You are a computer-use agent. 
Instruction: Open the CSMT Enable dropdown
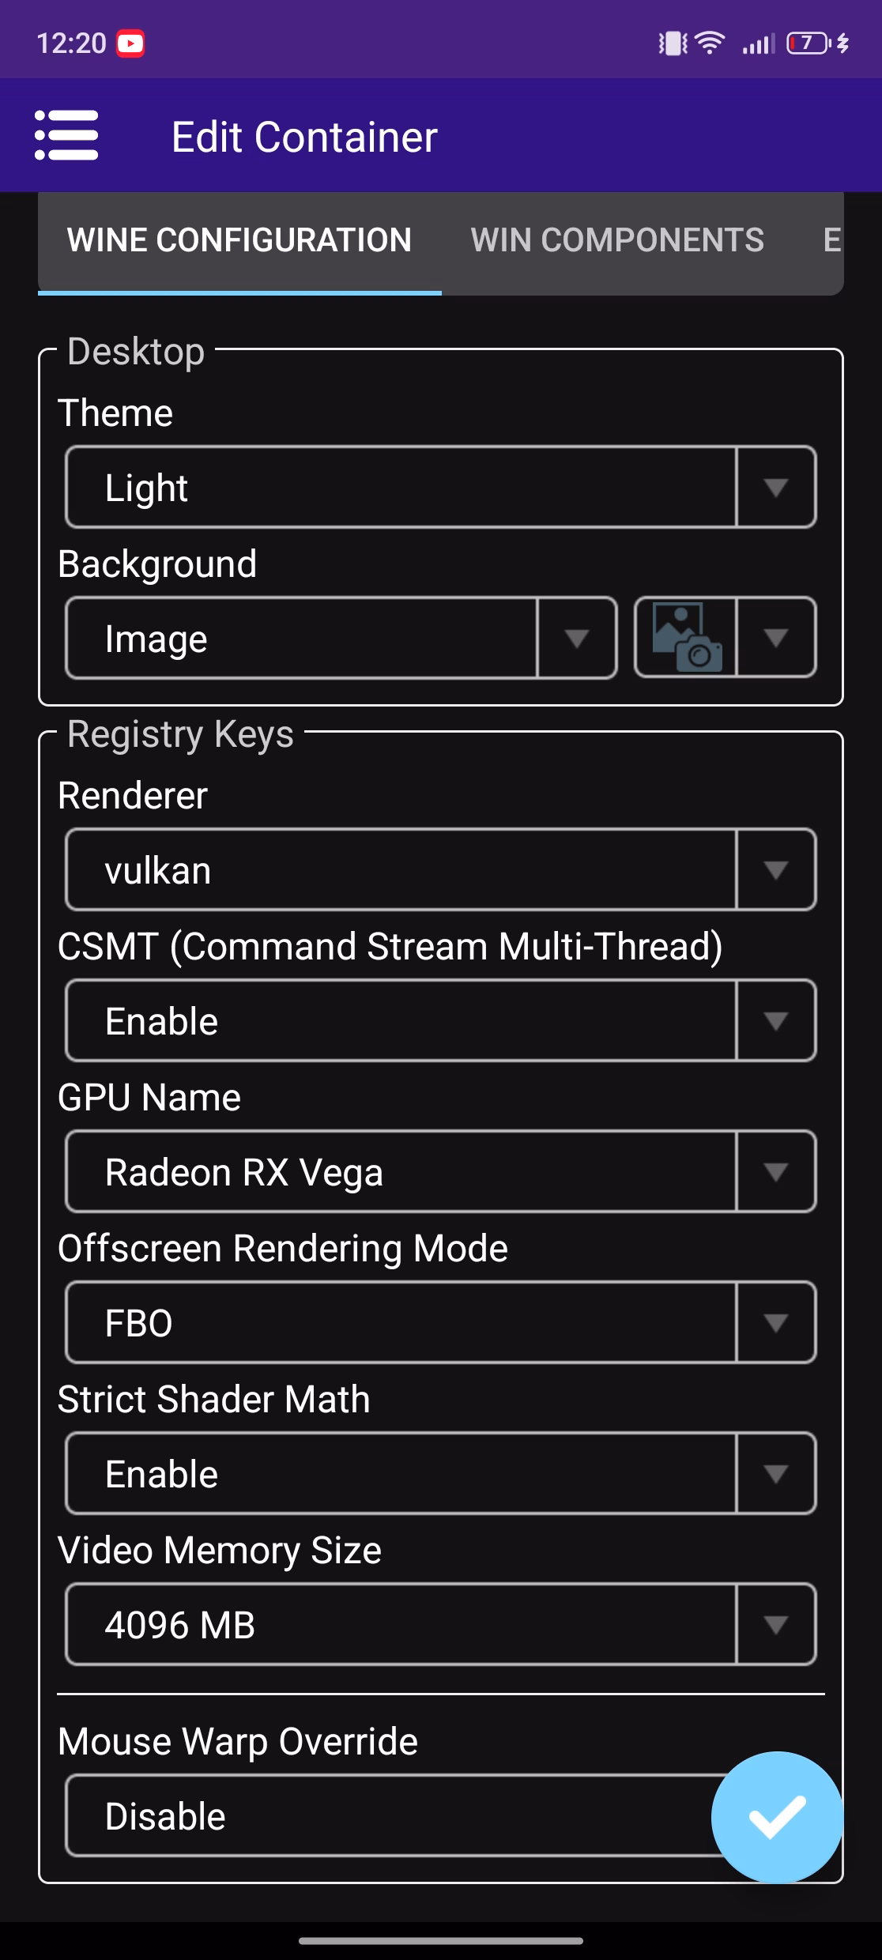440,1020
